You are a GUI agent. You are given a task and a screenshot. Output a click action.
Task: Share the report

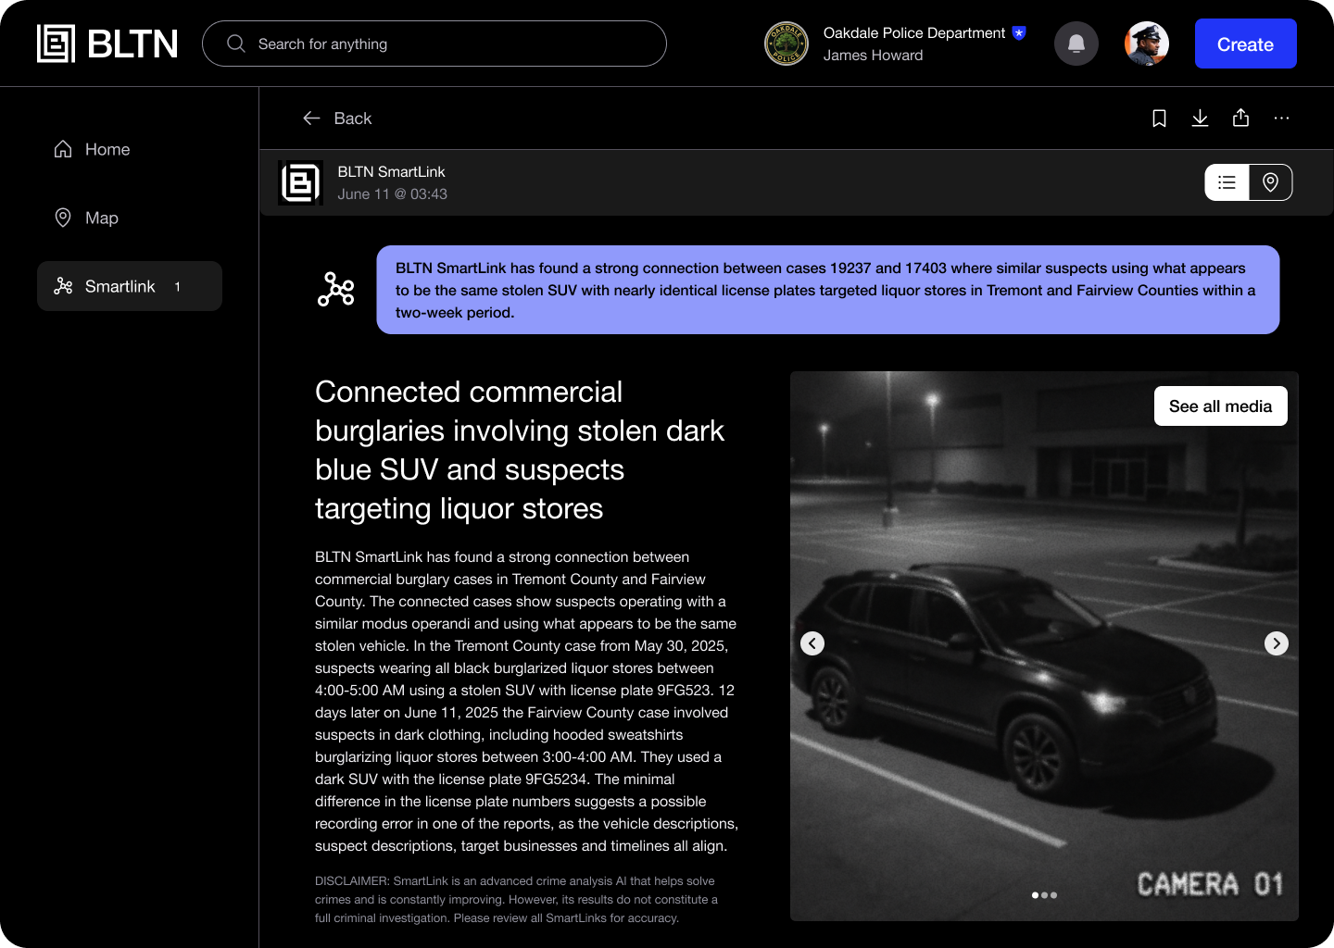click(x=1240, y=118)
